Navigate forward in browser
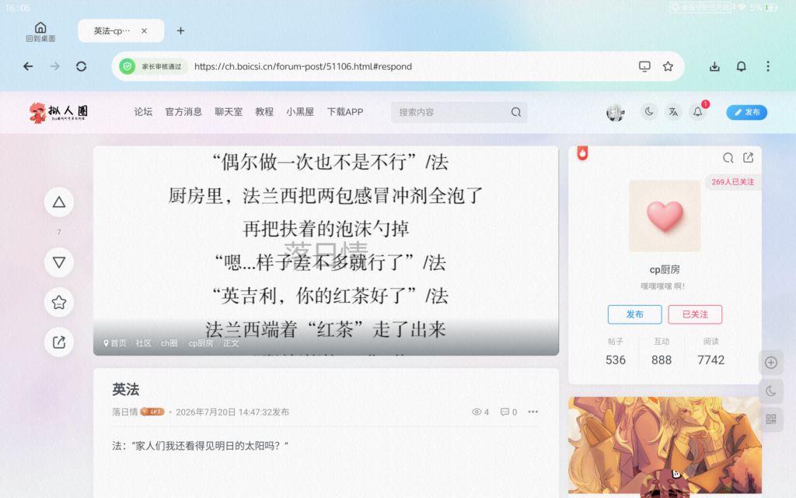 coord(55,67)
